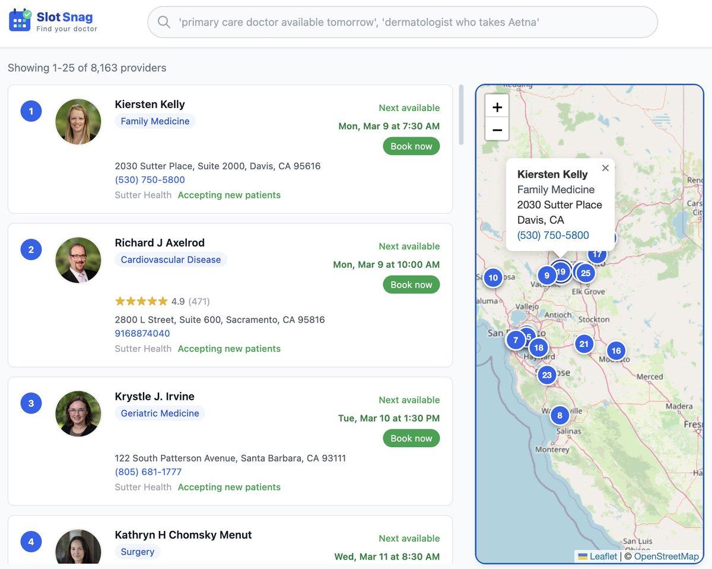Click Richard J Axelrod's profile photo
712x569 pixels.
[x=78, y=260]
